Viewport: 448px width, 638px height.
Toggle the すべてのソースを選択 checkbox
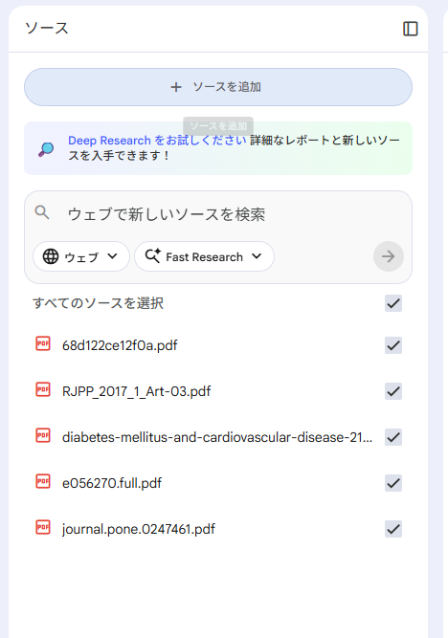(393, 303)
